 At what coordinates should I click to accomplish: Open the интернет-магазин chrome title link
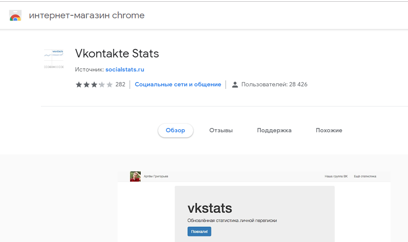(87, 15)
